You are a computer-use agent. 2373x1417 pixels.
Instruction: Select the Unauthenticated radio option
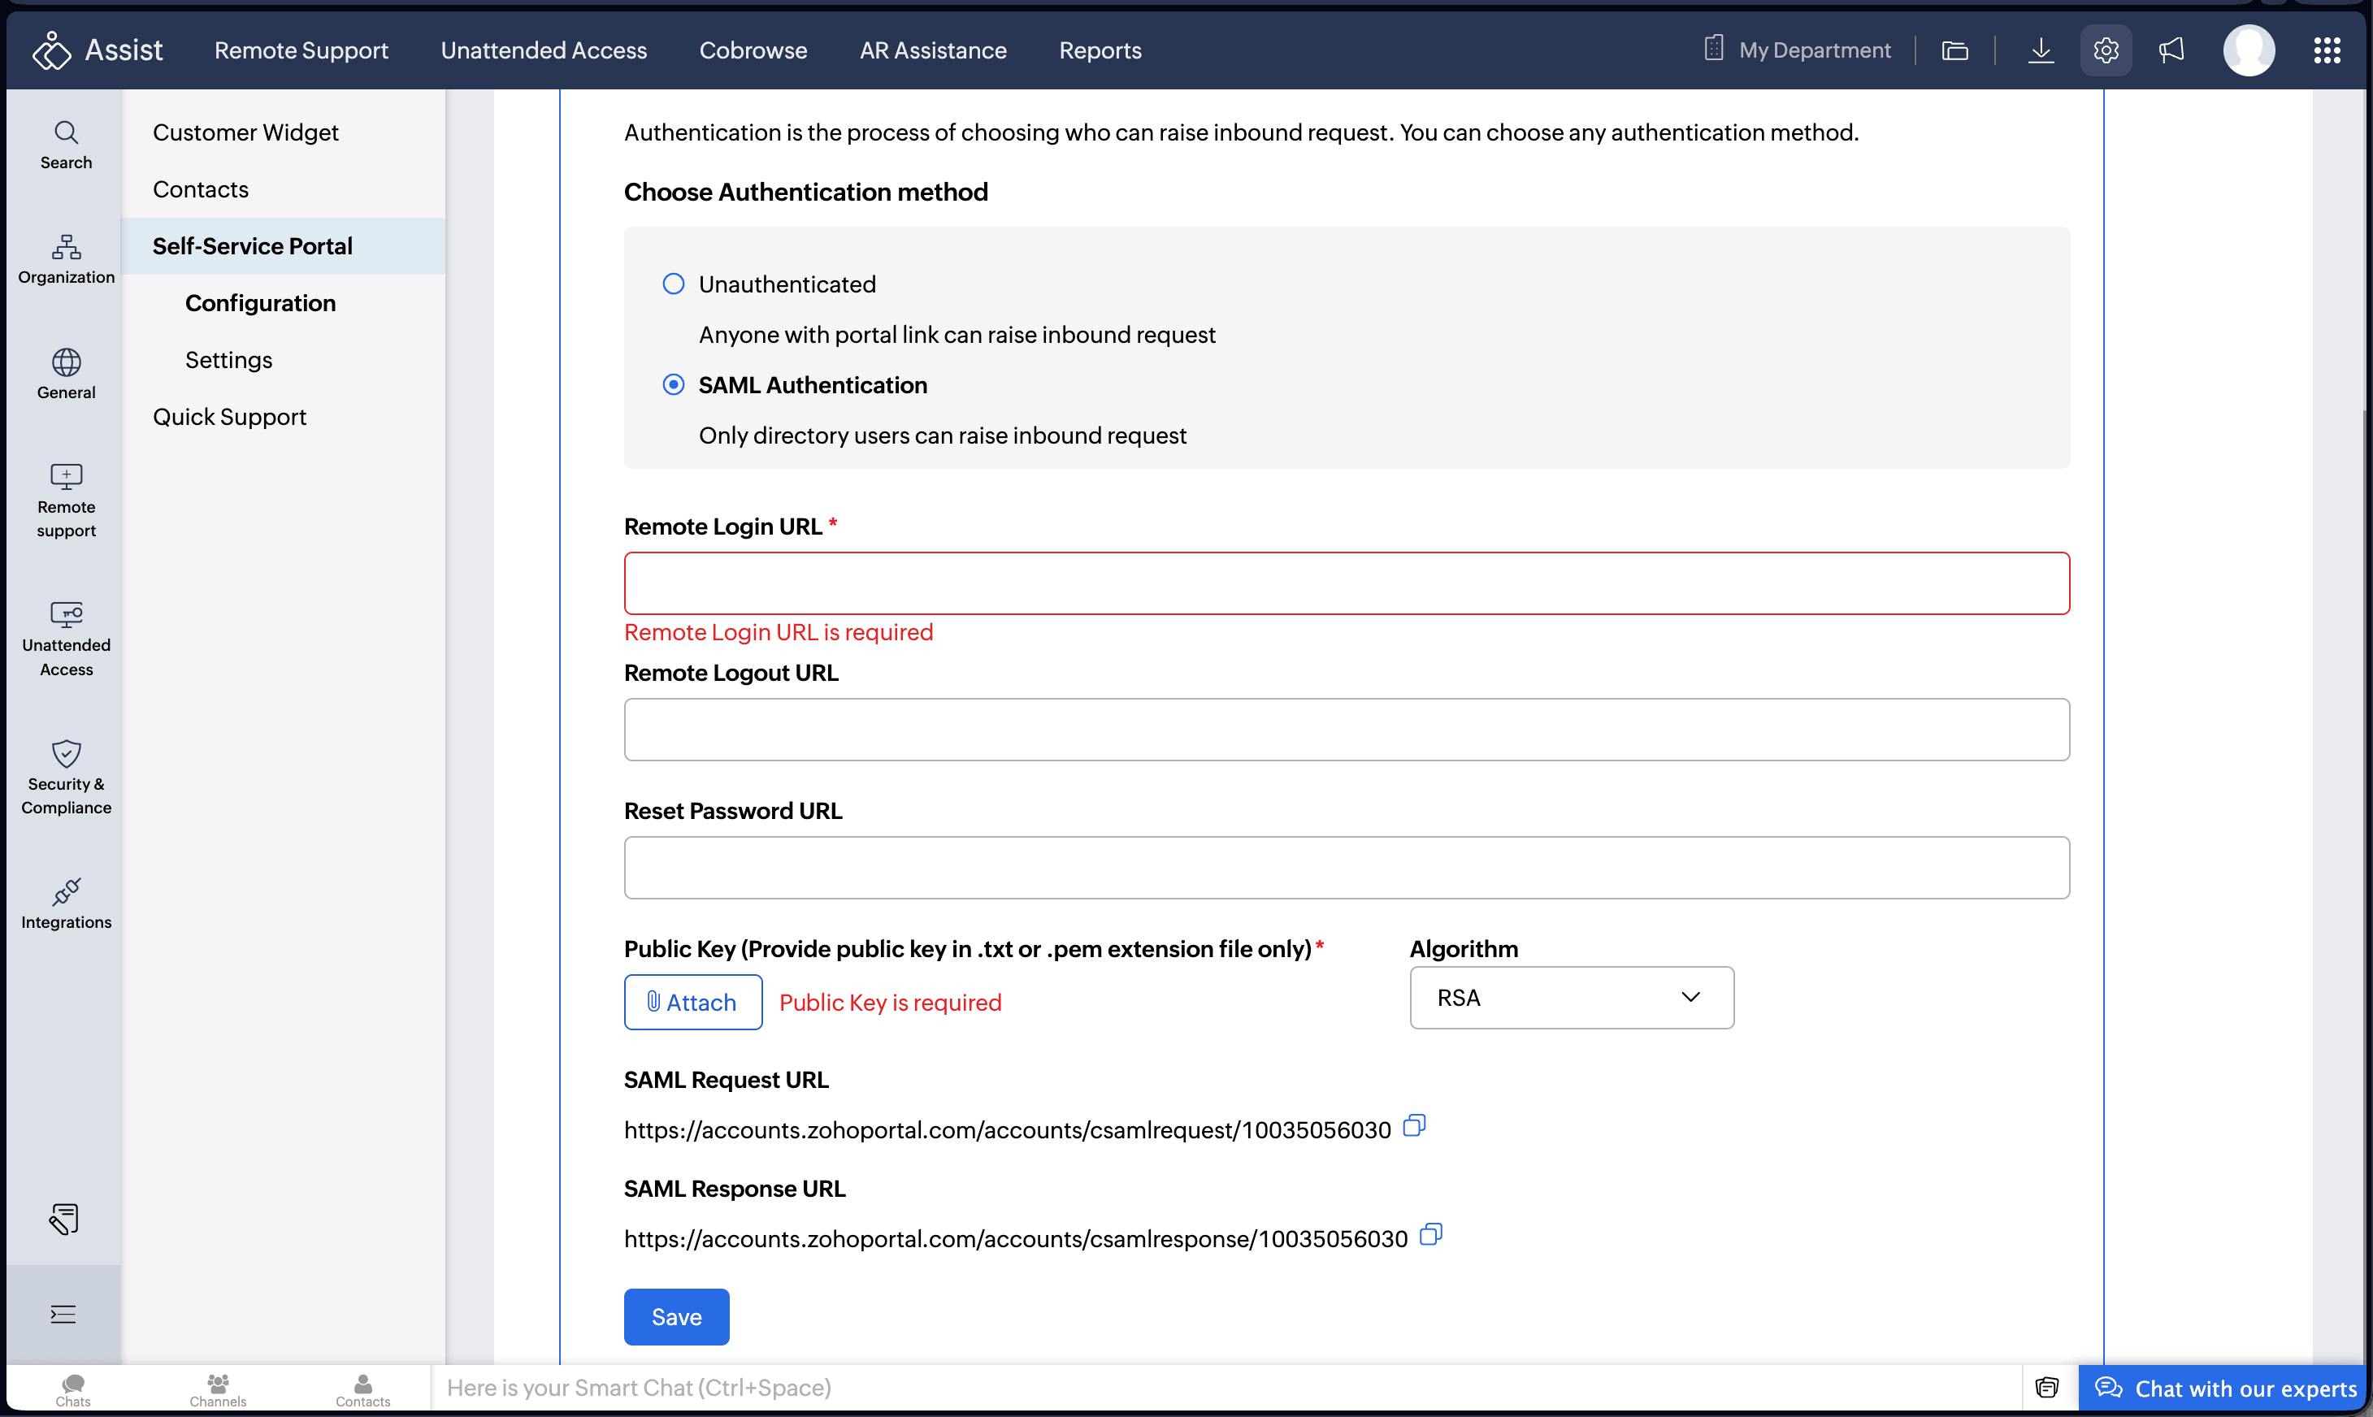[673, 284]
